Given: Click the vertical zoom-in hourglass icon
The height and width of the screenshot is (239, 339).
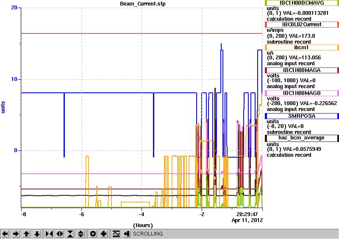Looking at the screenshot, I should [70, 234].
